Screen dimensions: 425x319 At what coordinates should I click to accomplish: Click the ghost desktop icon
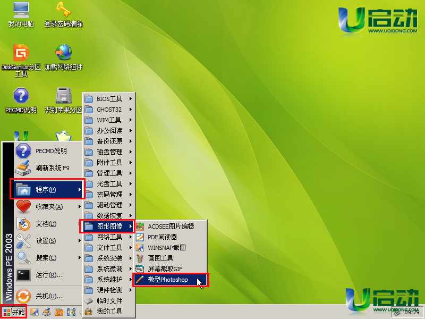[63, 136]
